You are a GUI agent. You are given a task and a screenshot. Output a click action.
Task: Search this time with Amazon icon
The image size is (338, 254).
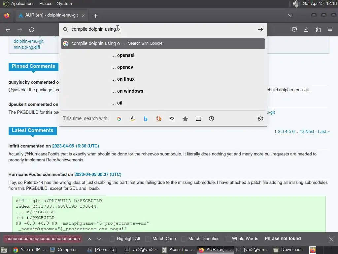click(x=132, y=119)
